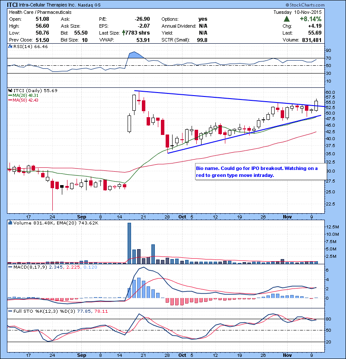This screenshot has width=346, height=359.
Task: Click the Chg value +4.19
Action: (x=315, y=26)
